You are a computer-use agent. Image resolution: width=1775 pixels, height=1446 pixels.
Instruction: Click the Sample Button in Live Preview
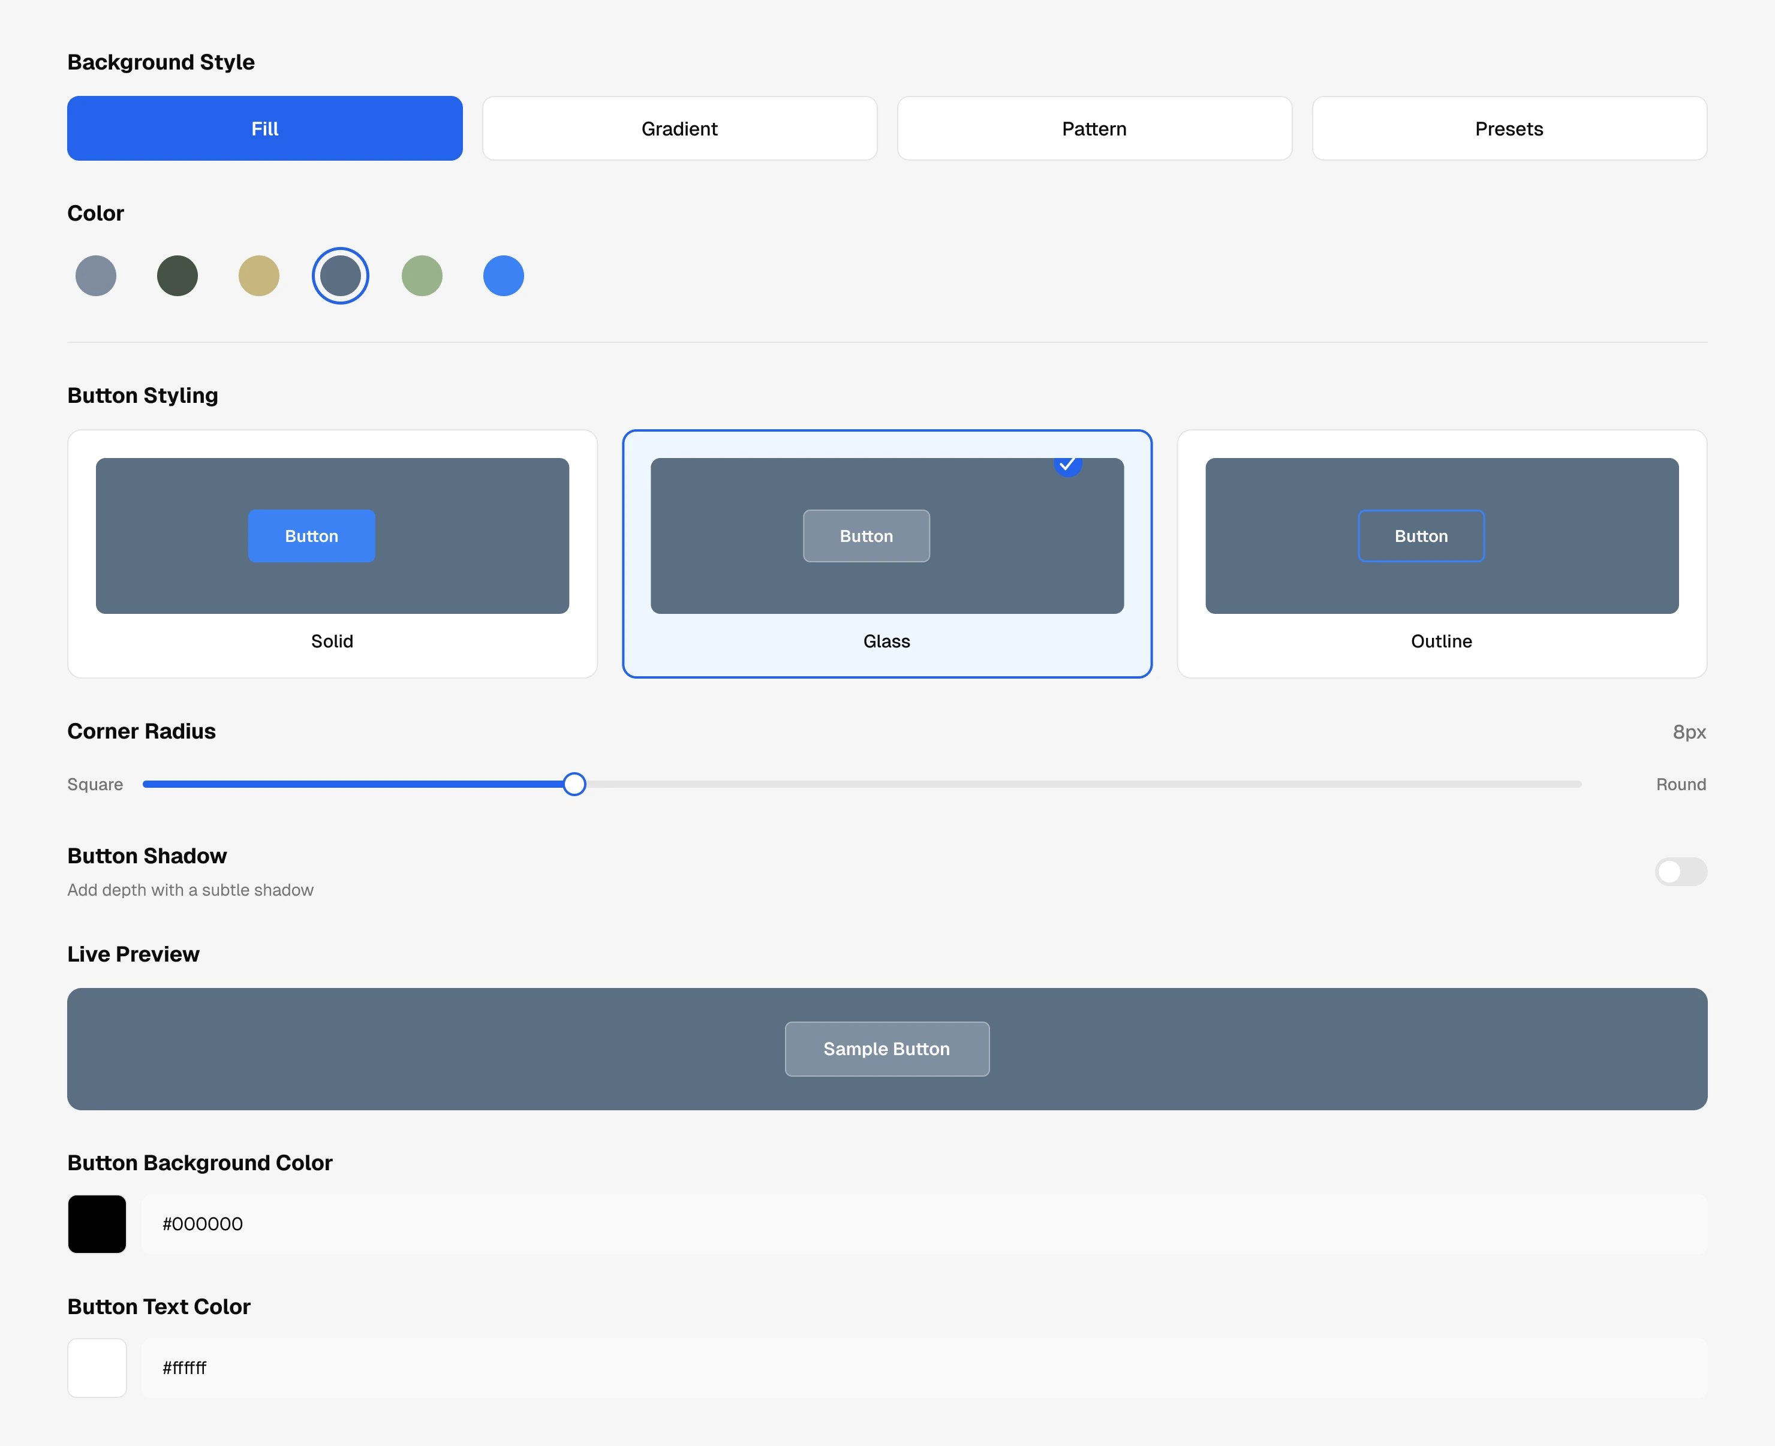click(887, 1049)
